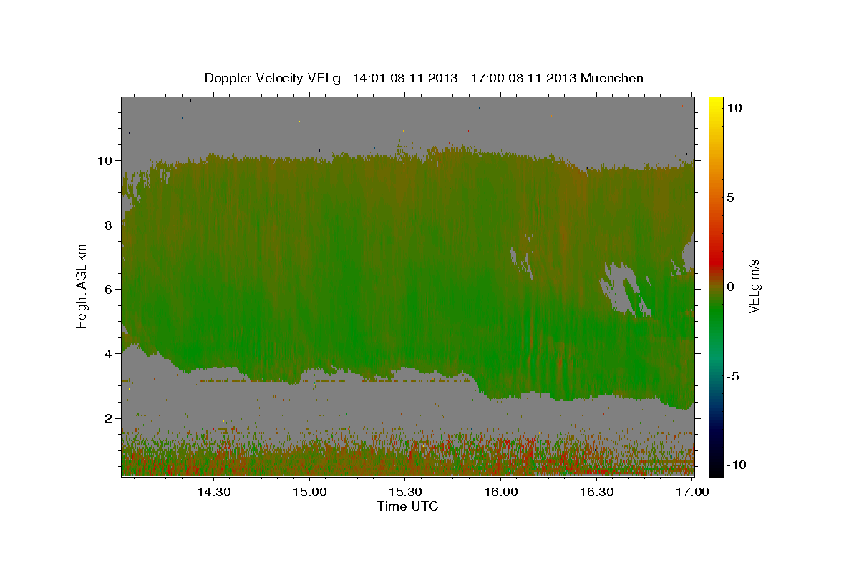Click the height axis label '6'
Viewport: 859px width, 572px height.
pos(109,289)
